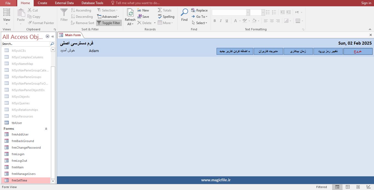Viewport: 374px width, 190px height.
Task: Switch to the External Data tab
Action: click(x=64, y=3)
